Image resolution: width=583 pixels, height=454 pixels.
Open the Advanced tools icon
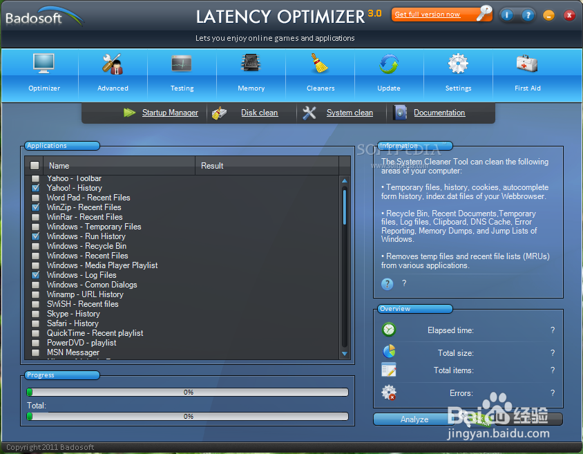(113, 64)
